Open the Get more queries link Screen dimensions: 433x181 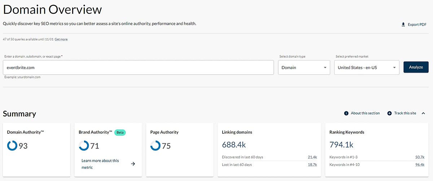[61, 39]
